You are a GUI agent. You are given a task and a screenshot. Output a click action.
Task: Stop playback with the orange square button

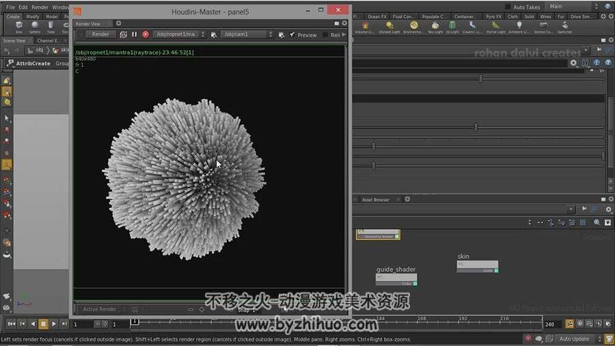pyautogui.click(x=43, y=324)
